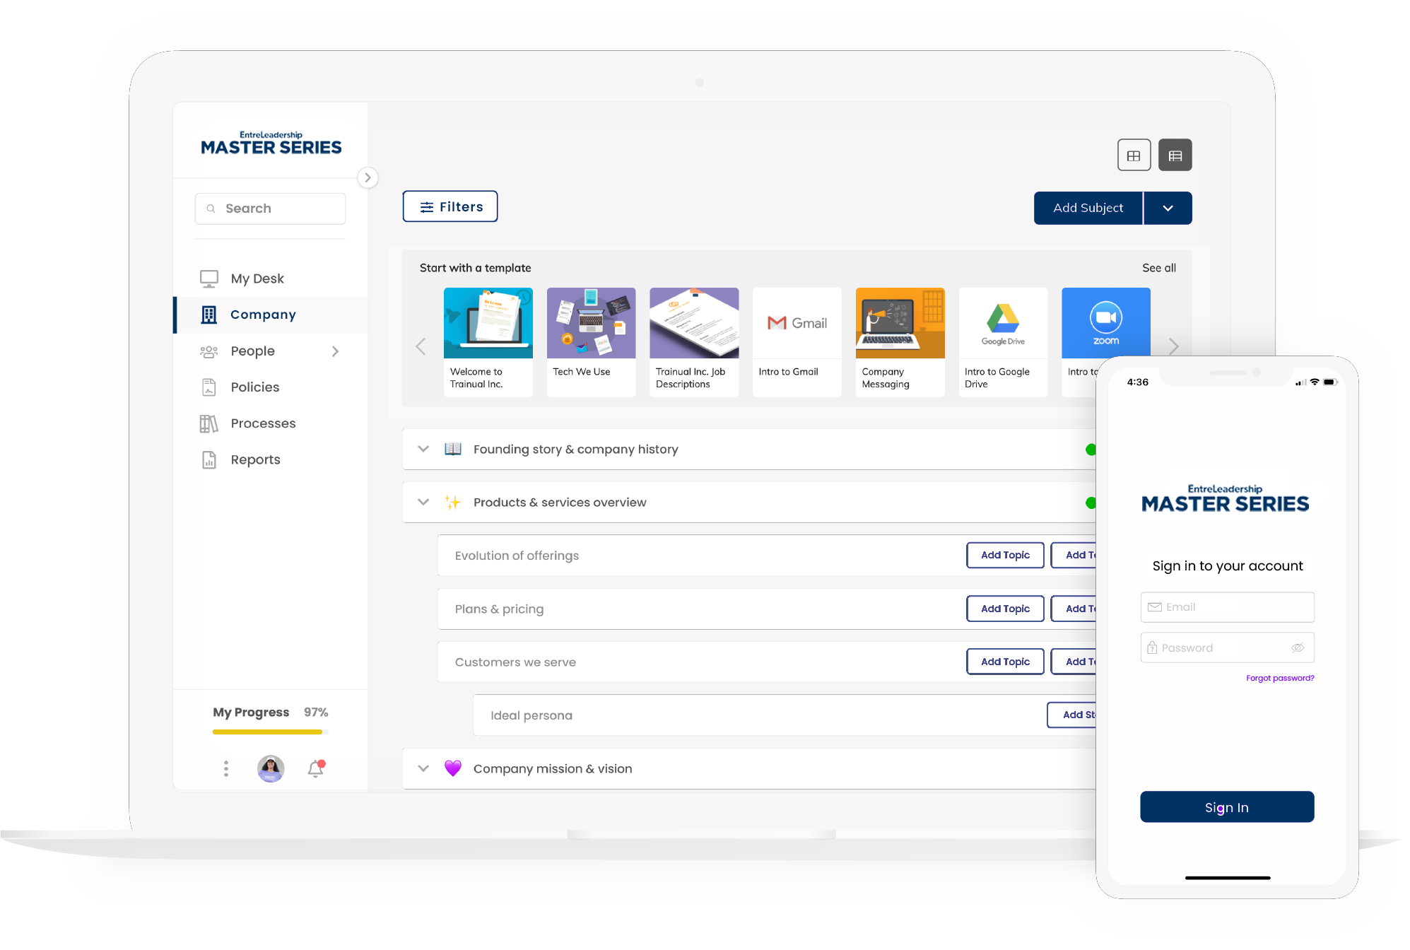Open the three-dot options menu
The image size is (1410, 950).
coord(226,768)
